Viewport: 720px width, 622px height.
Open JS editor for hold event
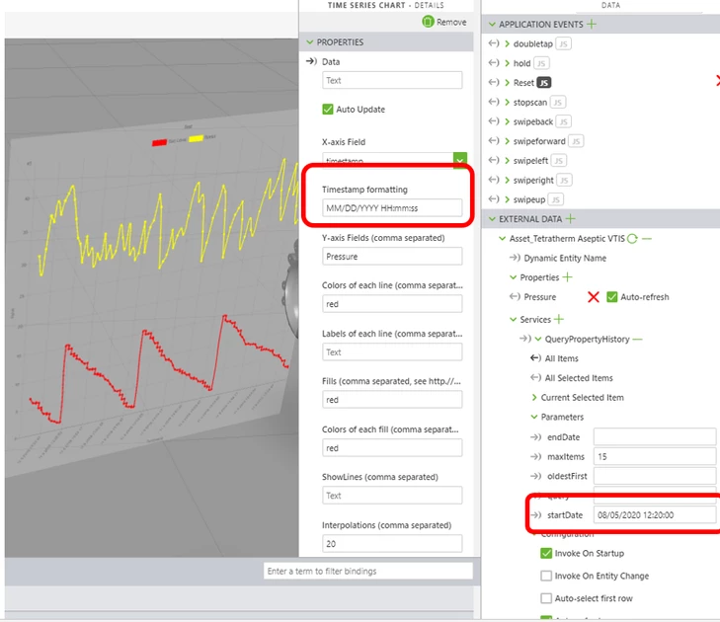coord(541,63)
